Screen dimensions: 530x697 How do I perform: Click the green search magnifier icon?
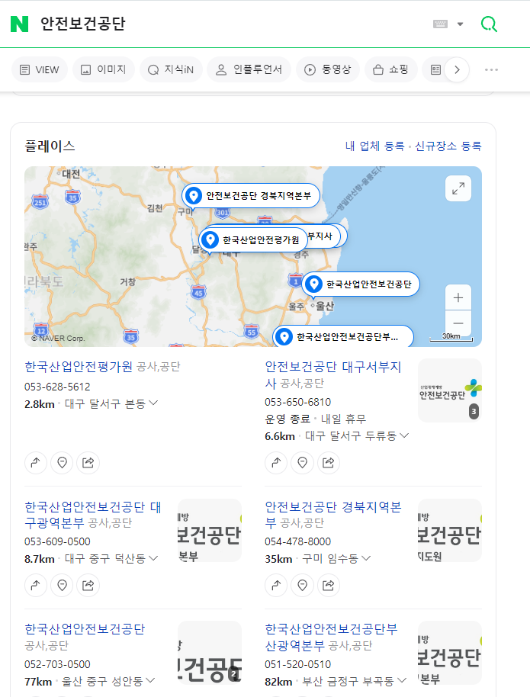tap(489, 24)
